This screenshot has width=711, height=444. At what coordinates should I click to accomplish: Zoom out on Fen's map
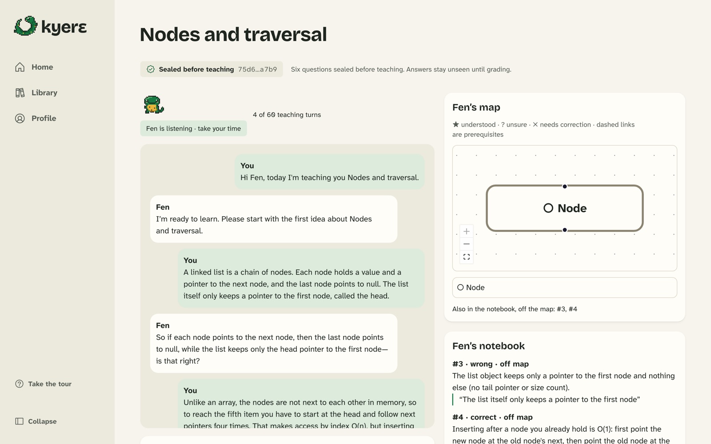point(467,244)
